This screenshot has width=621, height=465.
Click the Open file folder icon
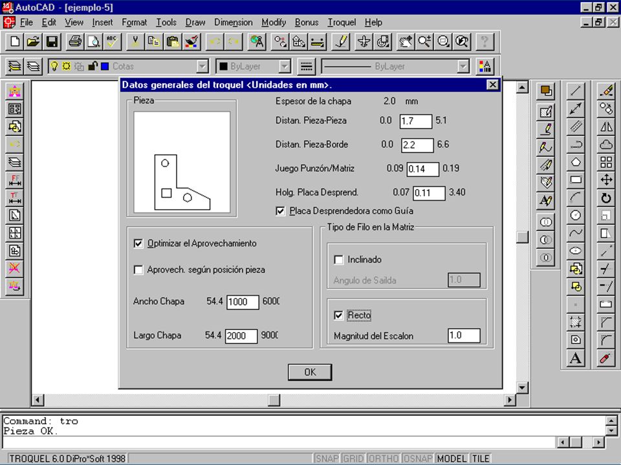(x=33, y=41)
